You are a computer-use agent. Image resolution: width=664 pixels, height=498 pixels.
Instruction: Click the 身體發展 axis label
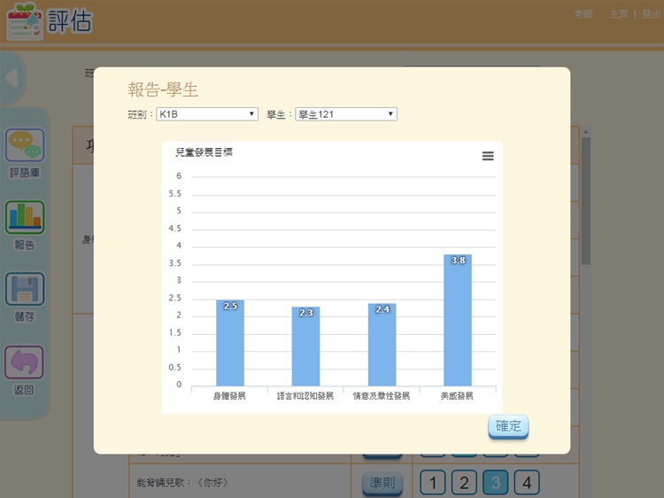tap(229, 396)
